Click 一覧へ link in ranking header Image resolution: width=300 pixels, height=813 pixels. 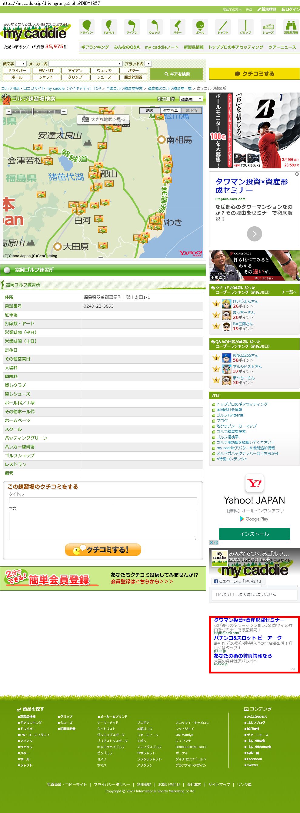[x=289, y=292]
